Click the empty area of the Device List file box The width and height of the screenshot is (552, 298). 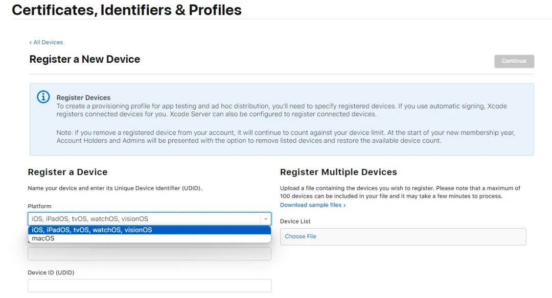419,236
